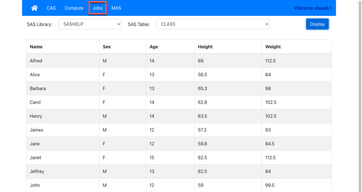Open the CAS menu item

click(x=51, y=8)
